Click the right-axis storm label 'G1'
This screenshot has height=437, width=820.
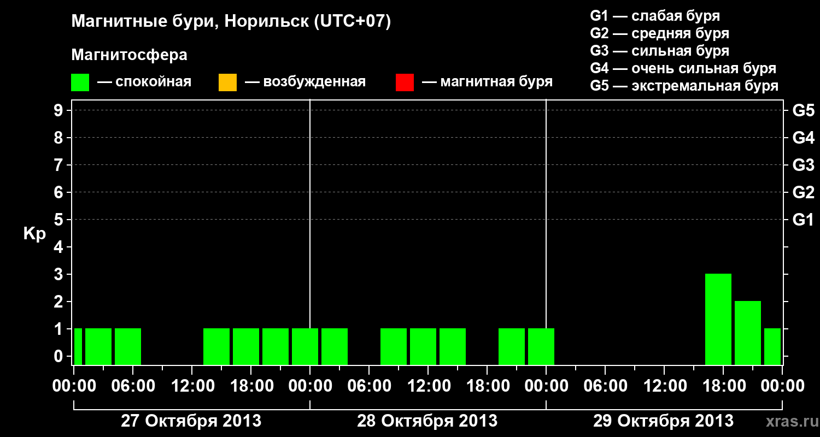click(x=803, y=220)
